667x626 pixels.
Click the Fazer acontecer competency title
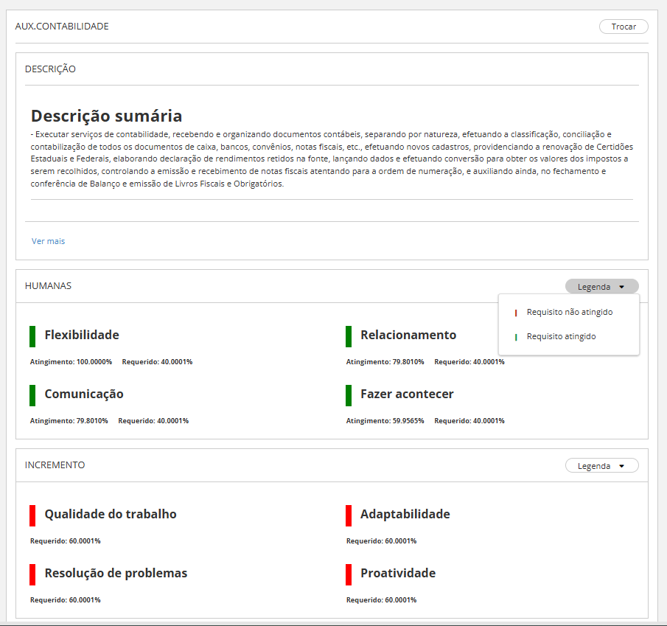pyautogui.click(x=407, y=394)
